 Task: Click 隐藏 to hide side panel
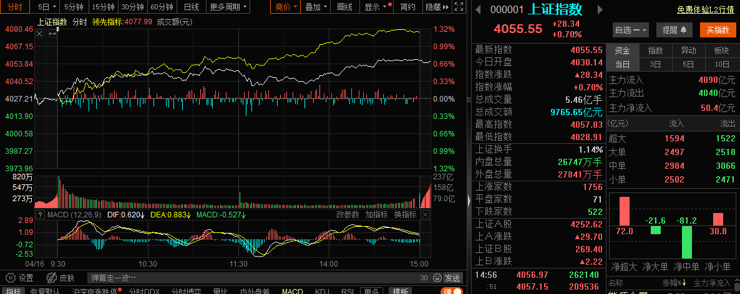436,7
